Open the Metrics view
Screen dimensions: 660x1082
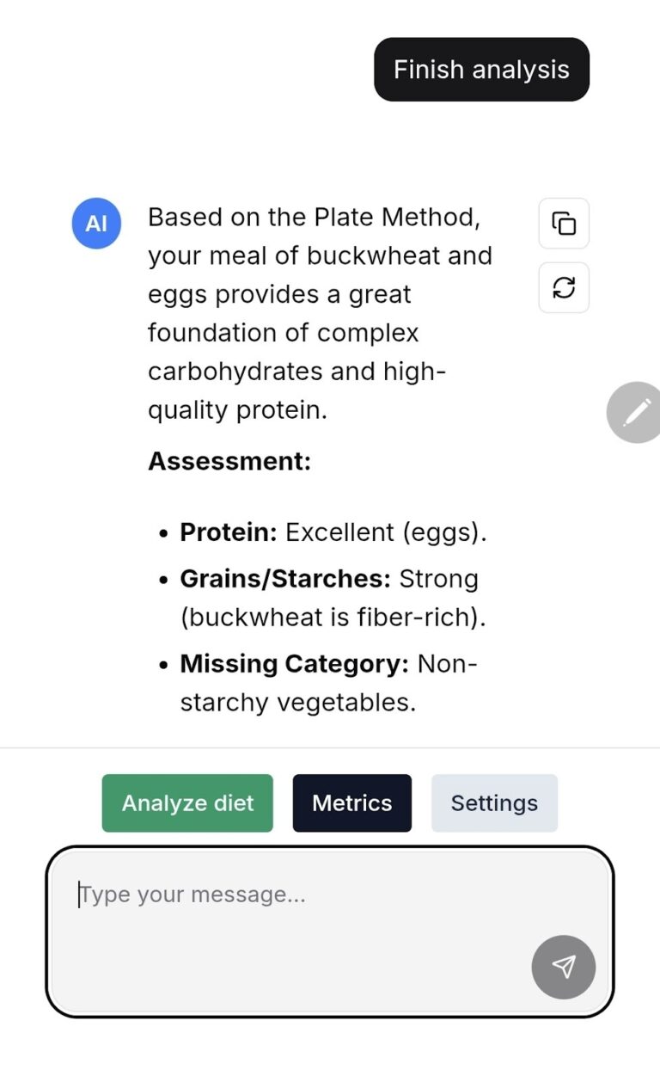tap(352, 803)
